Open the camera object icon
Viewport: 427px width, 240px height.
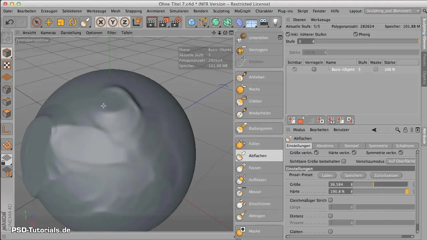(264, 22)
